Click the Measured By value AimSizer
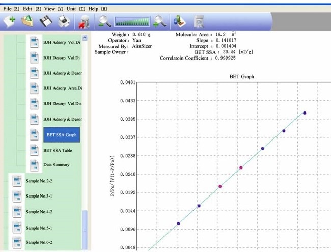 [x=142, y=46]
